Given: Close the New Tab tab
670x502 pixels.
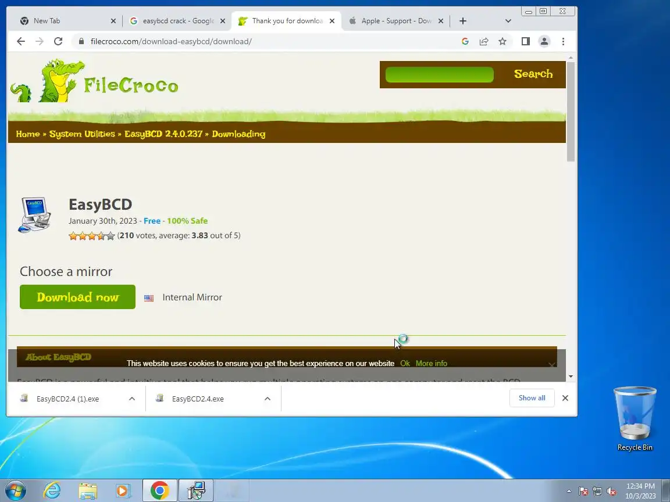Looking at the screenshot, I should pyautogui.click(x=113, y=21).
